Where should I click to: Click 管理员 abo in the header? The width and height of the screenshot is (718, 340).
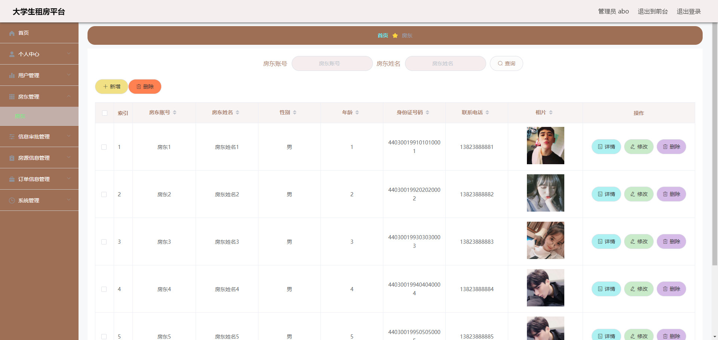[x=613, y=12]
